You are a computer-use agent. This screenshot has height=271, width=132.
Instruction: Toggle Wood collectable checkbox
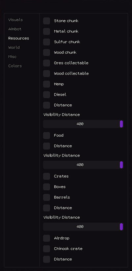click(47, 74)
